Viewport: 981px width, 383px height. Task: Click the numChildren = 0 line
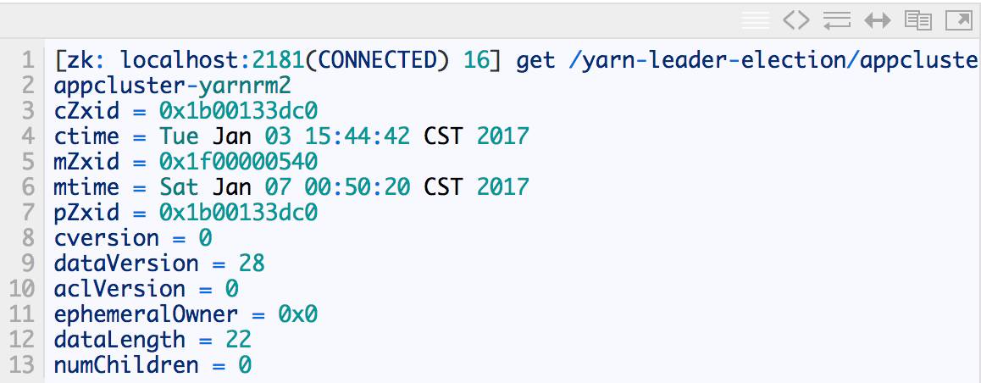click(152, 364)
